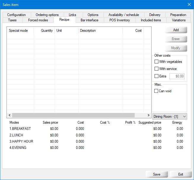Close the Sales item dialog
Viewport: 194px width, 180px height.
click(189, 4)
